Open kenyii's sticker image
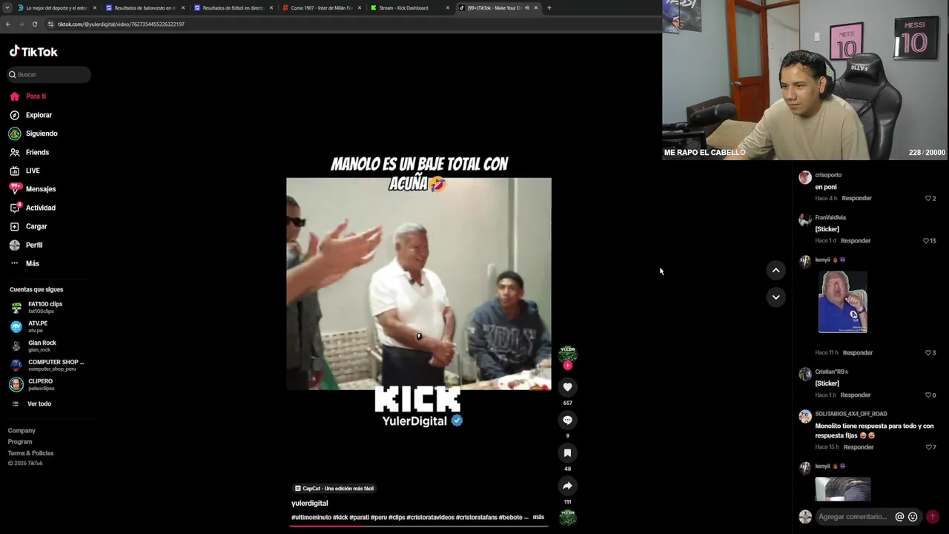Image resolution: width=949 pixels, height=534 pixels. [x=842, y=302]
